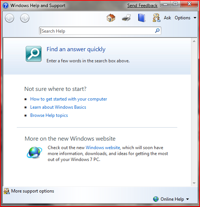The width and height of the screenshot is (200, 207).
Task: Click More support options text
Action: pos(33,191)
